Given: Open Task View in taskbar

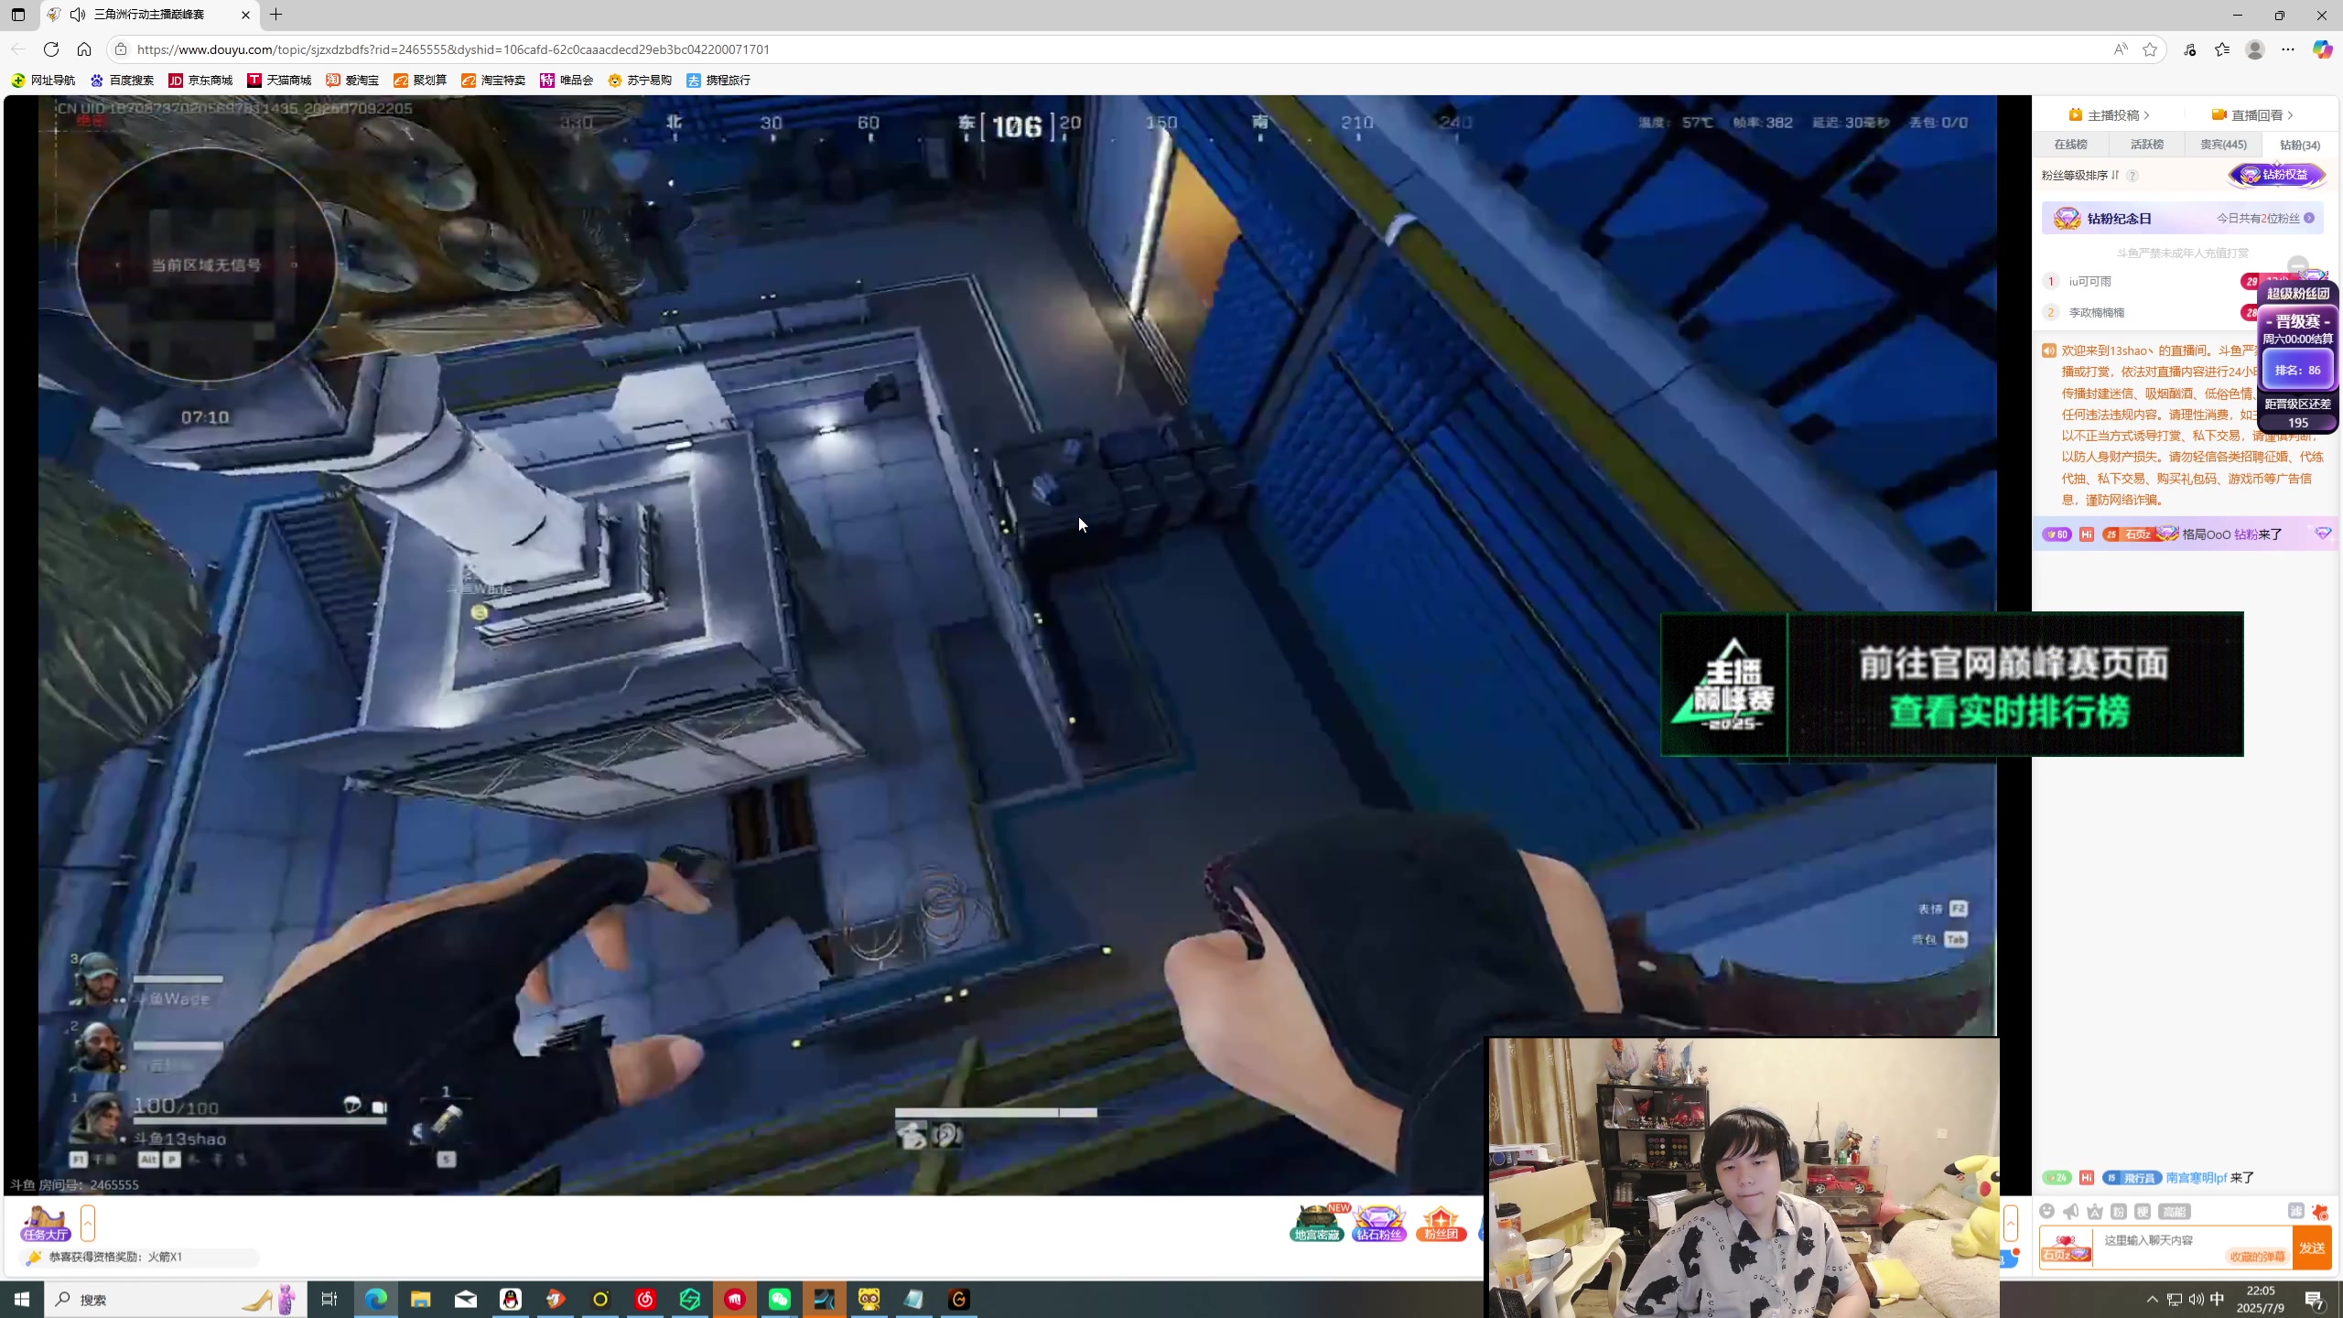Looking at the screenshot, I should (329, 1300).
